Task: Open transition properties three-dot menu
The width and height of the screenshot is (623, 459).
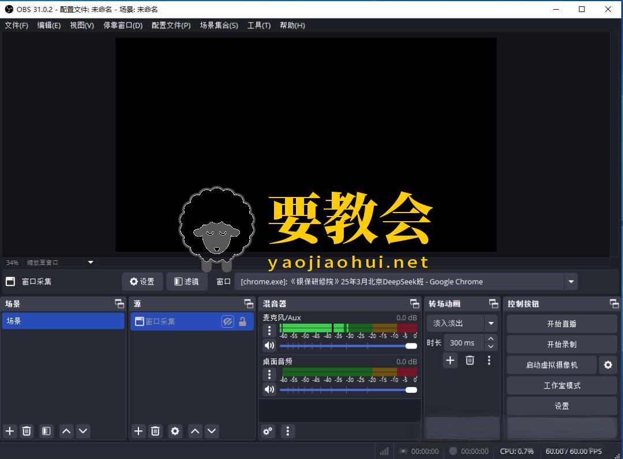Action: coord(489,360)
